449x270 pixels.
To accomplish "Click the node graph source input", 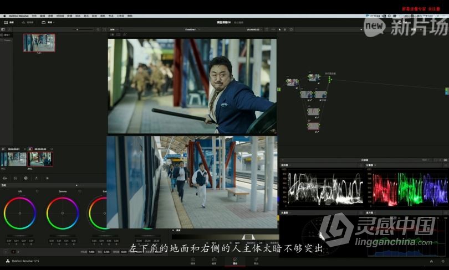I will click(x=279, y=90).
